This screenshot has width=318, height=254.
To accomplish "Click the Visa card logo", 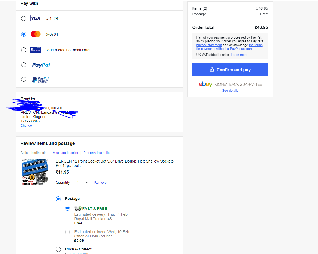I will pos(35,18).
